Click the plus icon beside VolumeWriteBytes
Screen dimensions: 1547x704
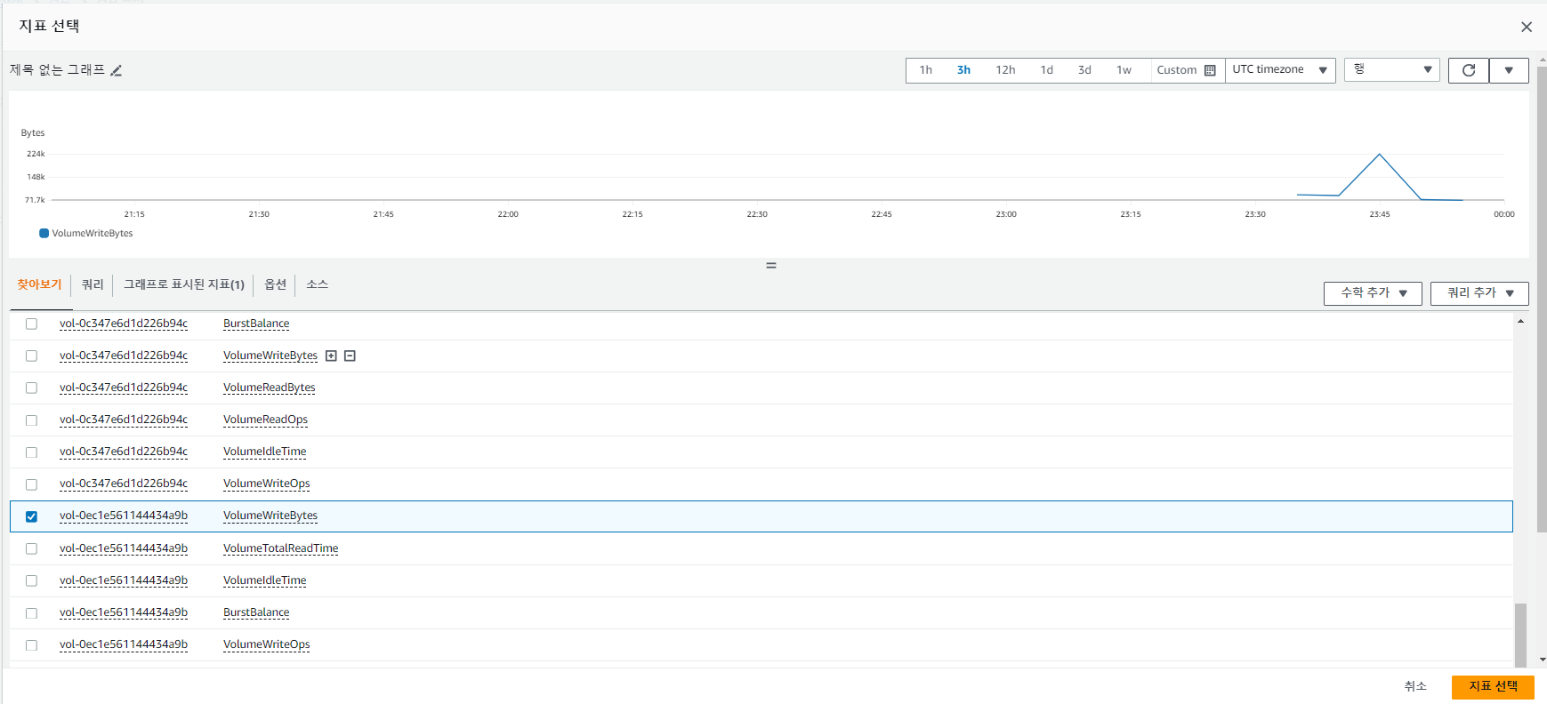331,356
